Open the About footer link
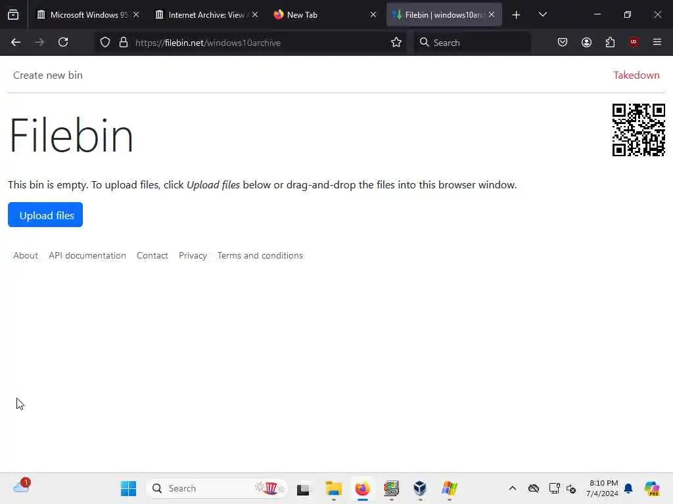673x504 pixels. [26, 255]
